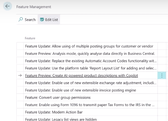
Task: Click the back arrow button
Action: [x=7, y=7]
